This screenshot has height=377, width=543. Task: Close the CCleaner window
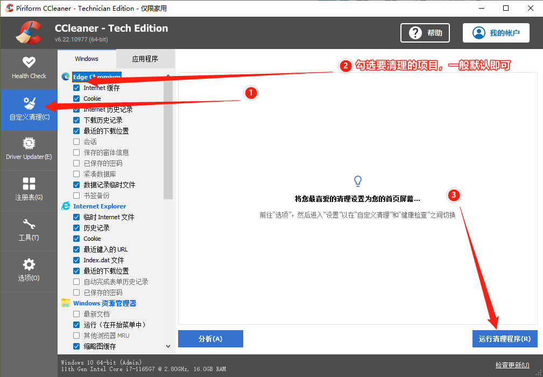(530, 8)
